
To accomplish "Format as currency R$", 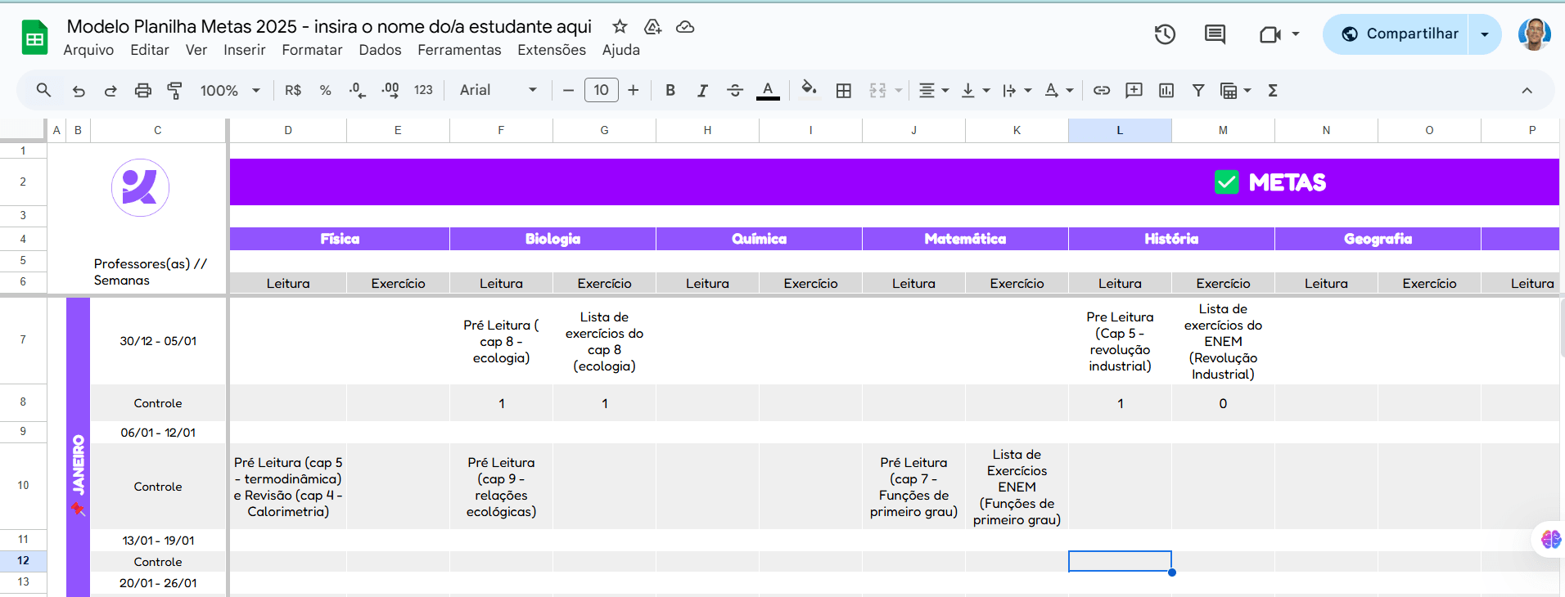I will [293, 90].
